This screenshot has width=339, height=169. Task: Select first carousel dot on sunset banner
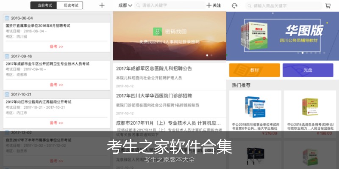point(207,55)
